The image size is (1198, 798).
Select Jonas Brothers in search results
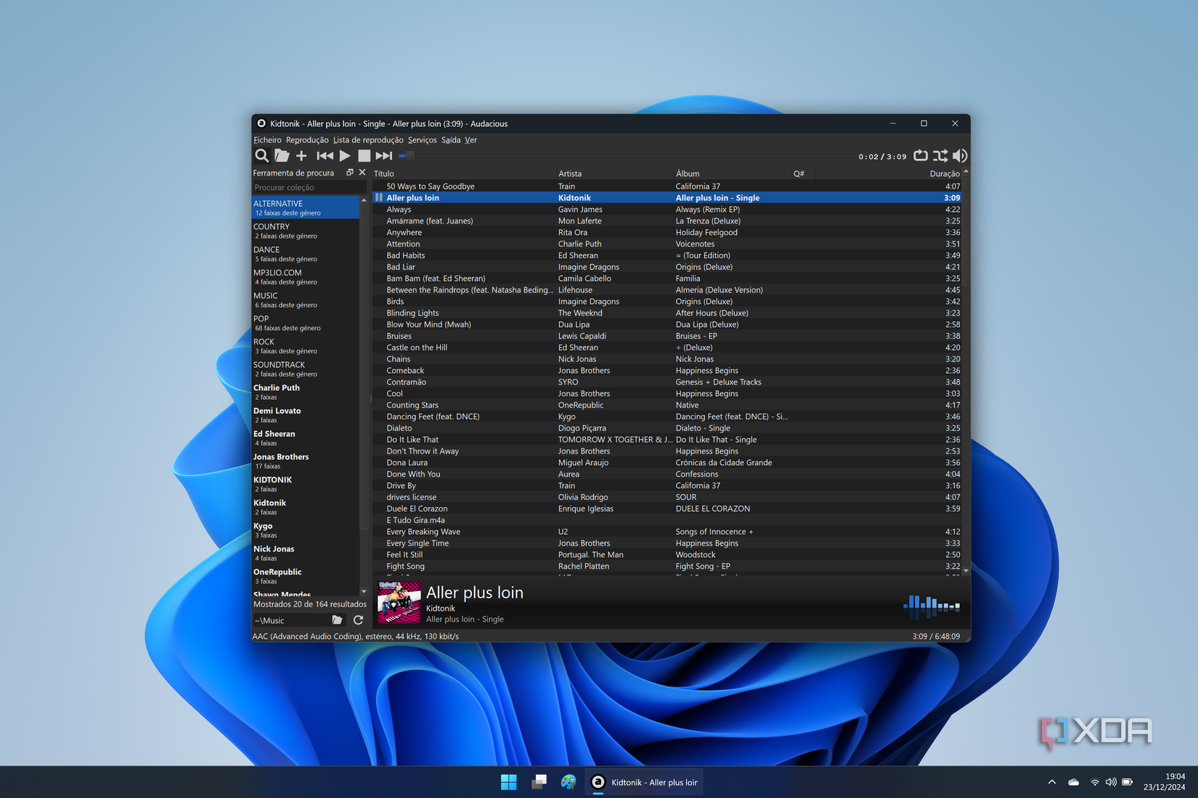306,461
